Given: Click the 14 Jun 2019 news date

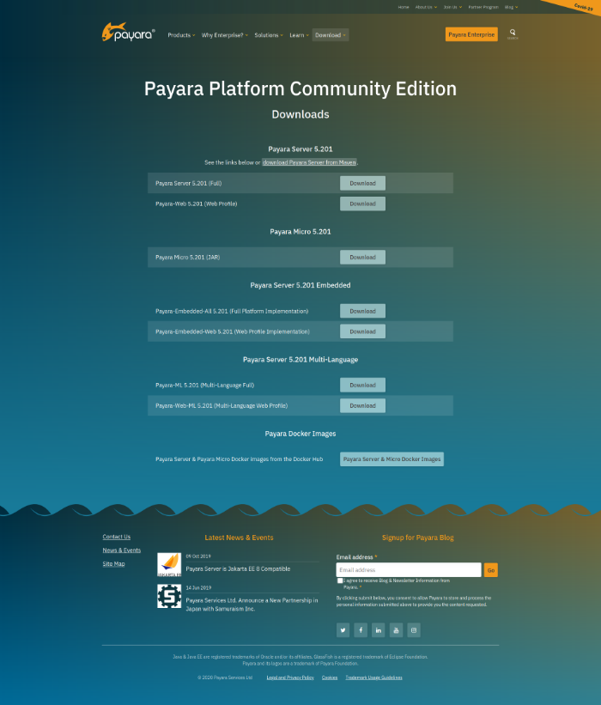Looking at the screenshot, I should click(198, 587).
